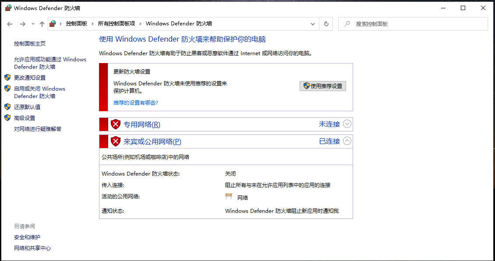
Task: Open 安全和维护 link
Action: pyautogui.click(x=27, y=237)
